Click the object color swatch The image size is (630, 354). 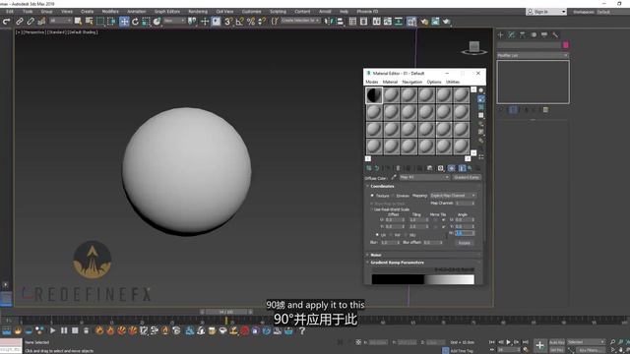(x=566, y=45)
